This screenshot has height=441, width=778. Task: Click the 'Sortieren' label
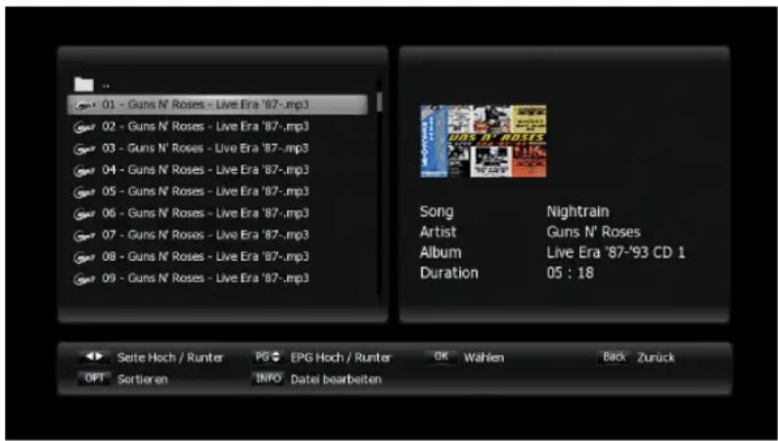coord(143,379)
